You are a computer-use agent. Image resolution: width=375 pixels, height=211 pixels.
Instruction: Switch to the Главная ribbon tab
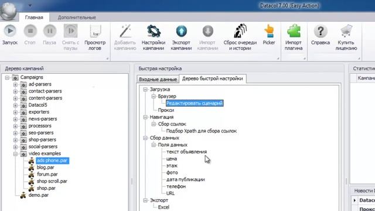point(34,18)
